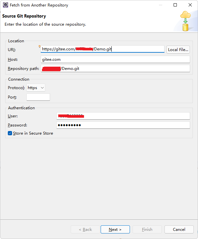The image size is (198, 239).
Task: Select the Repository path field
Action: pyautogui.click(x=115, y=68)
